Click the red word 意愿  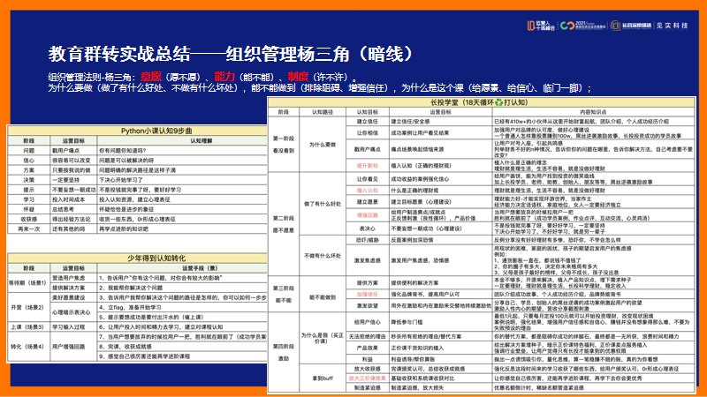pyautogui.click(x=150, y=77)
